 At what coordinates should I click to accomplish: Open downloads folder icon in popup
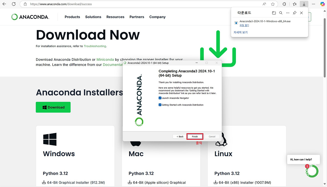pyautogui.click(x=274, y=13)
